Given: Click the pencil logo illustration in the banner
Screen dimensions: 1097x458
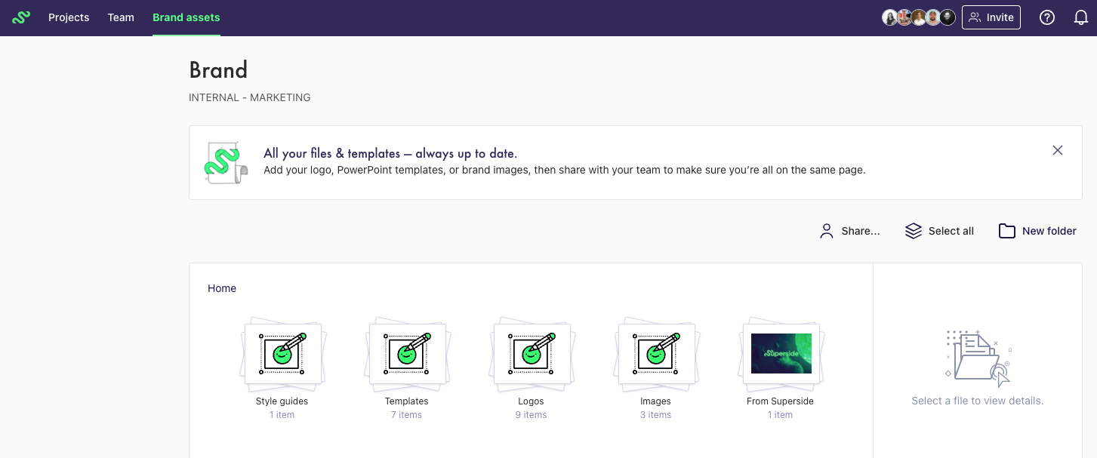Looking at the screenshot, I should (x=224, y=161).
